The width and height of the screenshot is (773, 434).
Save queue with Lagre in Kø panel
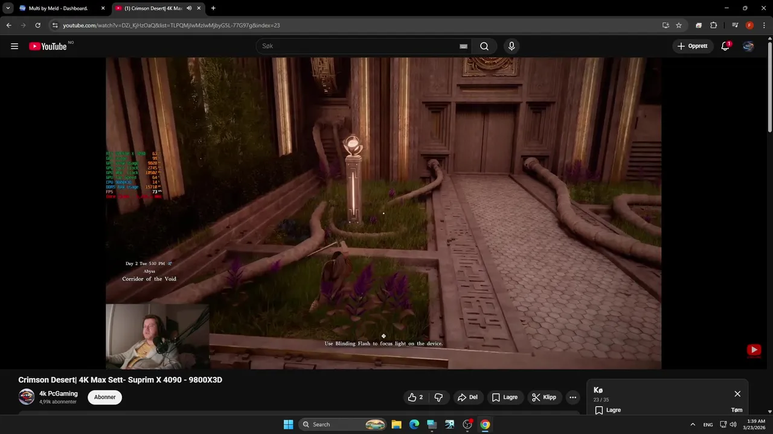608,410
